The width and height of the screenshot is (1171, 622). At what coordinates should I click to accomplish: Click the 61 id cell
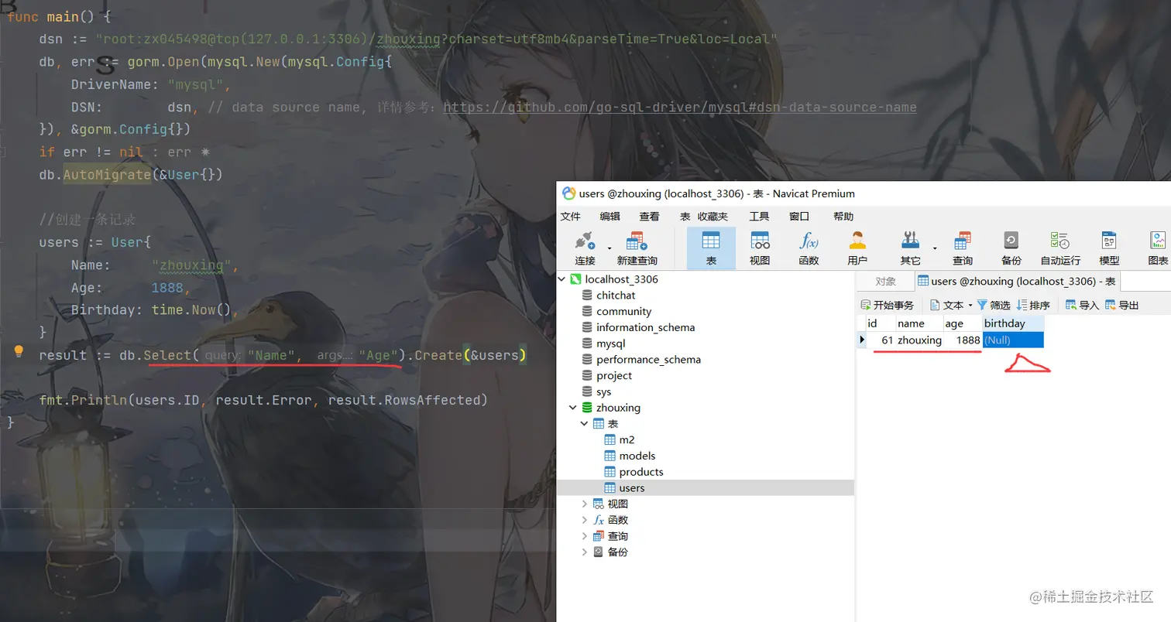881,340
